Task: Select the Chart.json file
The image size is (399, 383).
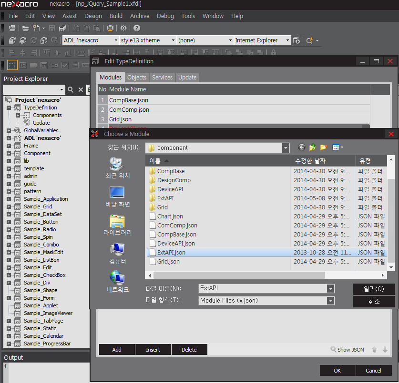Action: tap(170, 216)
